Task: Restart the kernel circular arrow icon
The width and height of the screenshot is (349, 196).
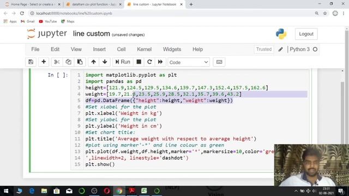Action: 149,62
